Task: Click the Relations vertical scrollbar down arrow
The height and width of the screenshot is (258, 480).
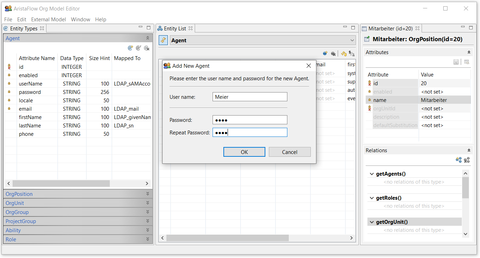Action: pos(465,234)
